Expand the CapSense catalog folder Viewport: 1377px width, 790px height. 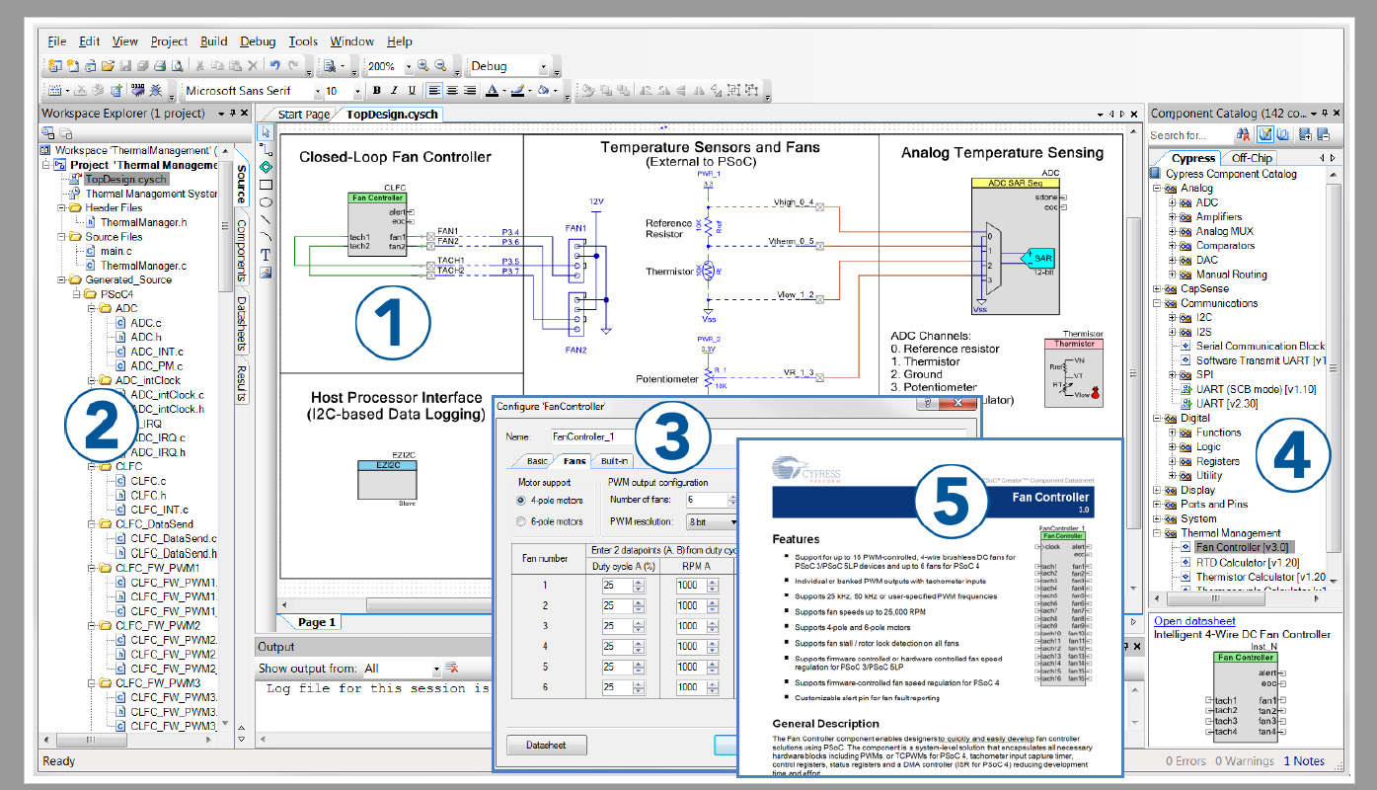click(x=1159, y=289)
